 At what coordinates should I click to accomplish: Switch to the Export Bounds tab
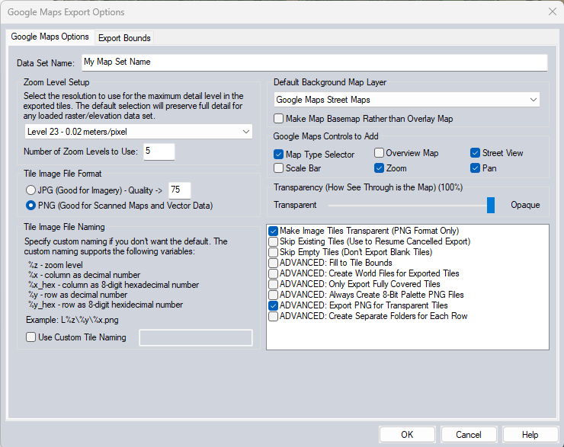pos(124,37)
